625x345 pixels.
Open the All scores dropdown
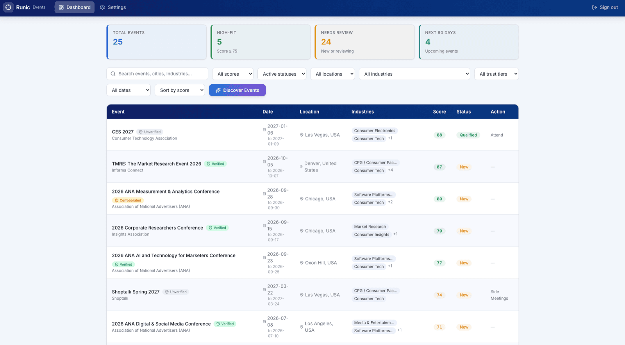tap(233, 74)
